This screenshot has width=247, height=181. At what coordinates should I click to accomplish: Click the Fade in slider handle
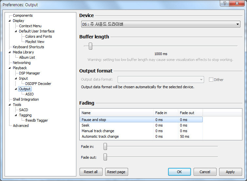pos(105,146)
